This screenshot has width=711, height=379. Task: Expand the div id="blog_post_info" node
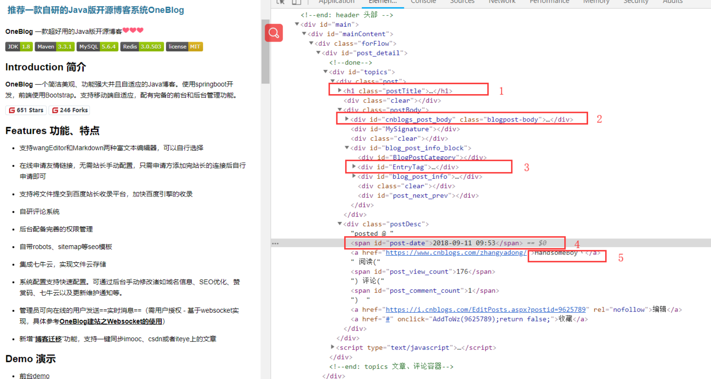354,176
